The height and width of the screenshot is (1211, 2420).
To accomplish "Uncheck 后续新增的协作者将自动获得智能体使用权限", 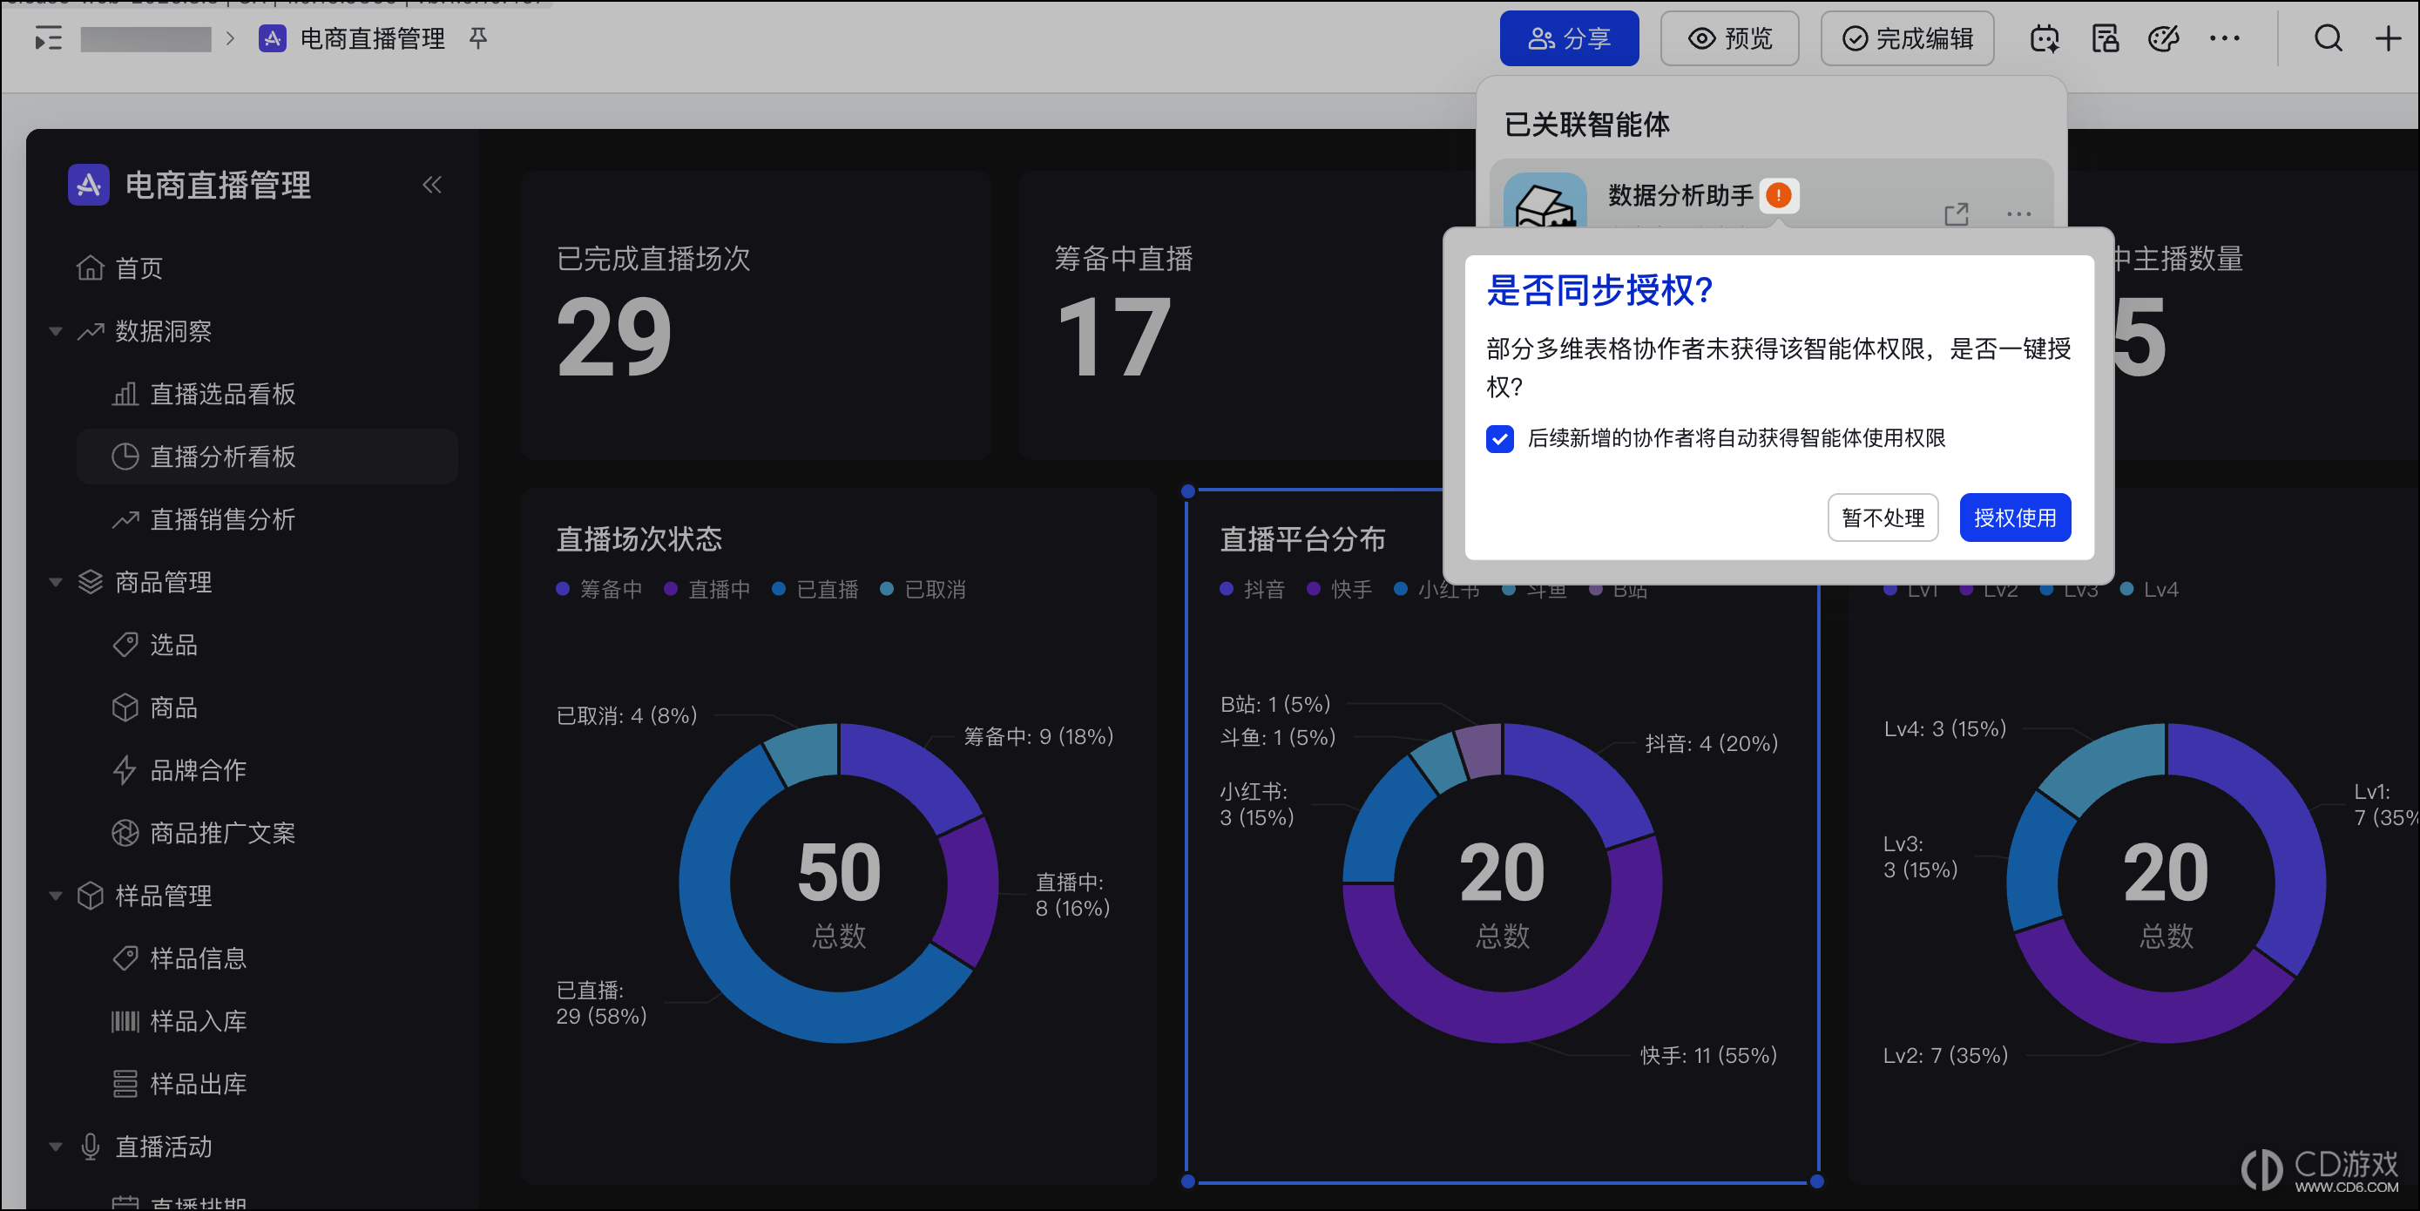I will pos(1499,439).
